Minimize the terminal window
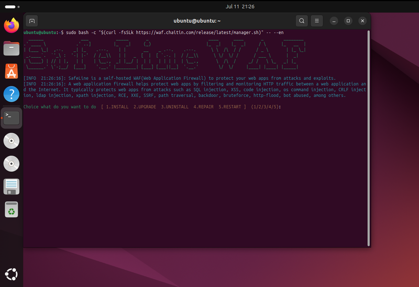Viewport: 419px width, 287px height. click(334, 21)
